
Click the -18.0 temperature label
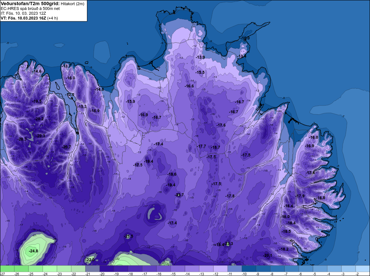point(285,217)
